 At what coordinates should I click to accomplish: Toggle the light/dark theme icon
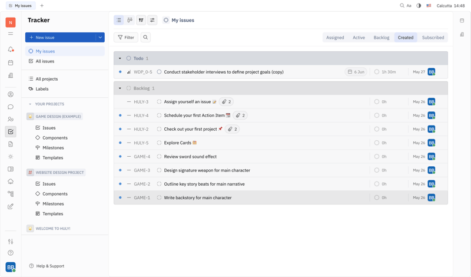click(419, 5)
